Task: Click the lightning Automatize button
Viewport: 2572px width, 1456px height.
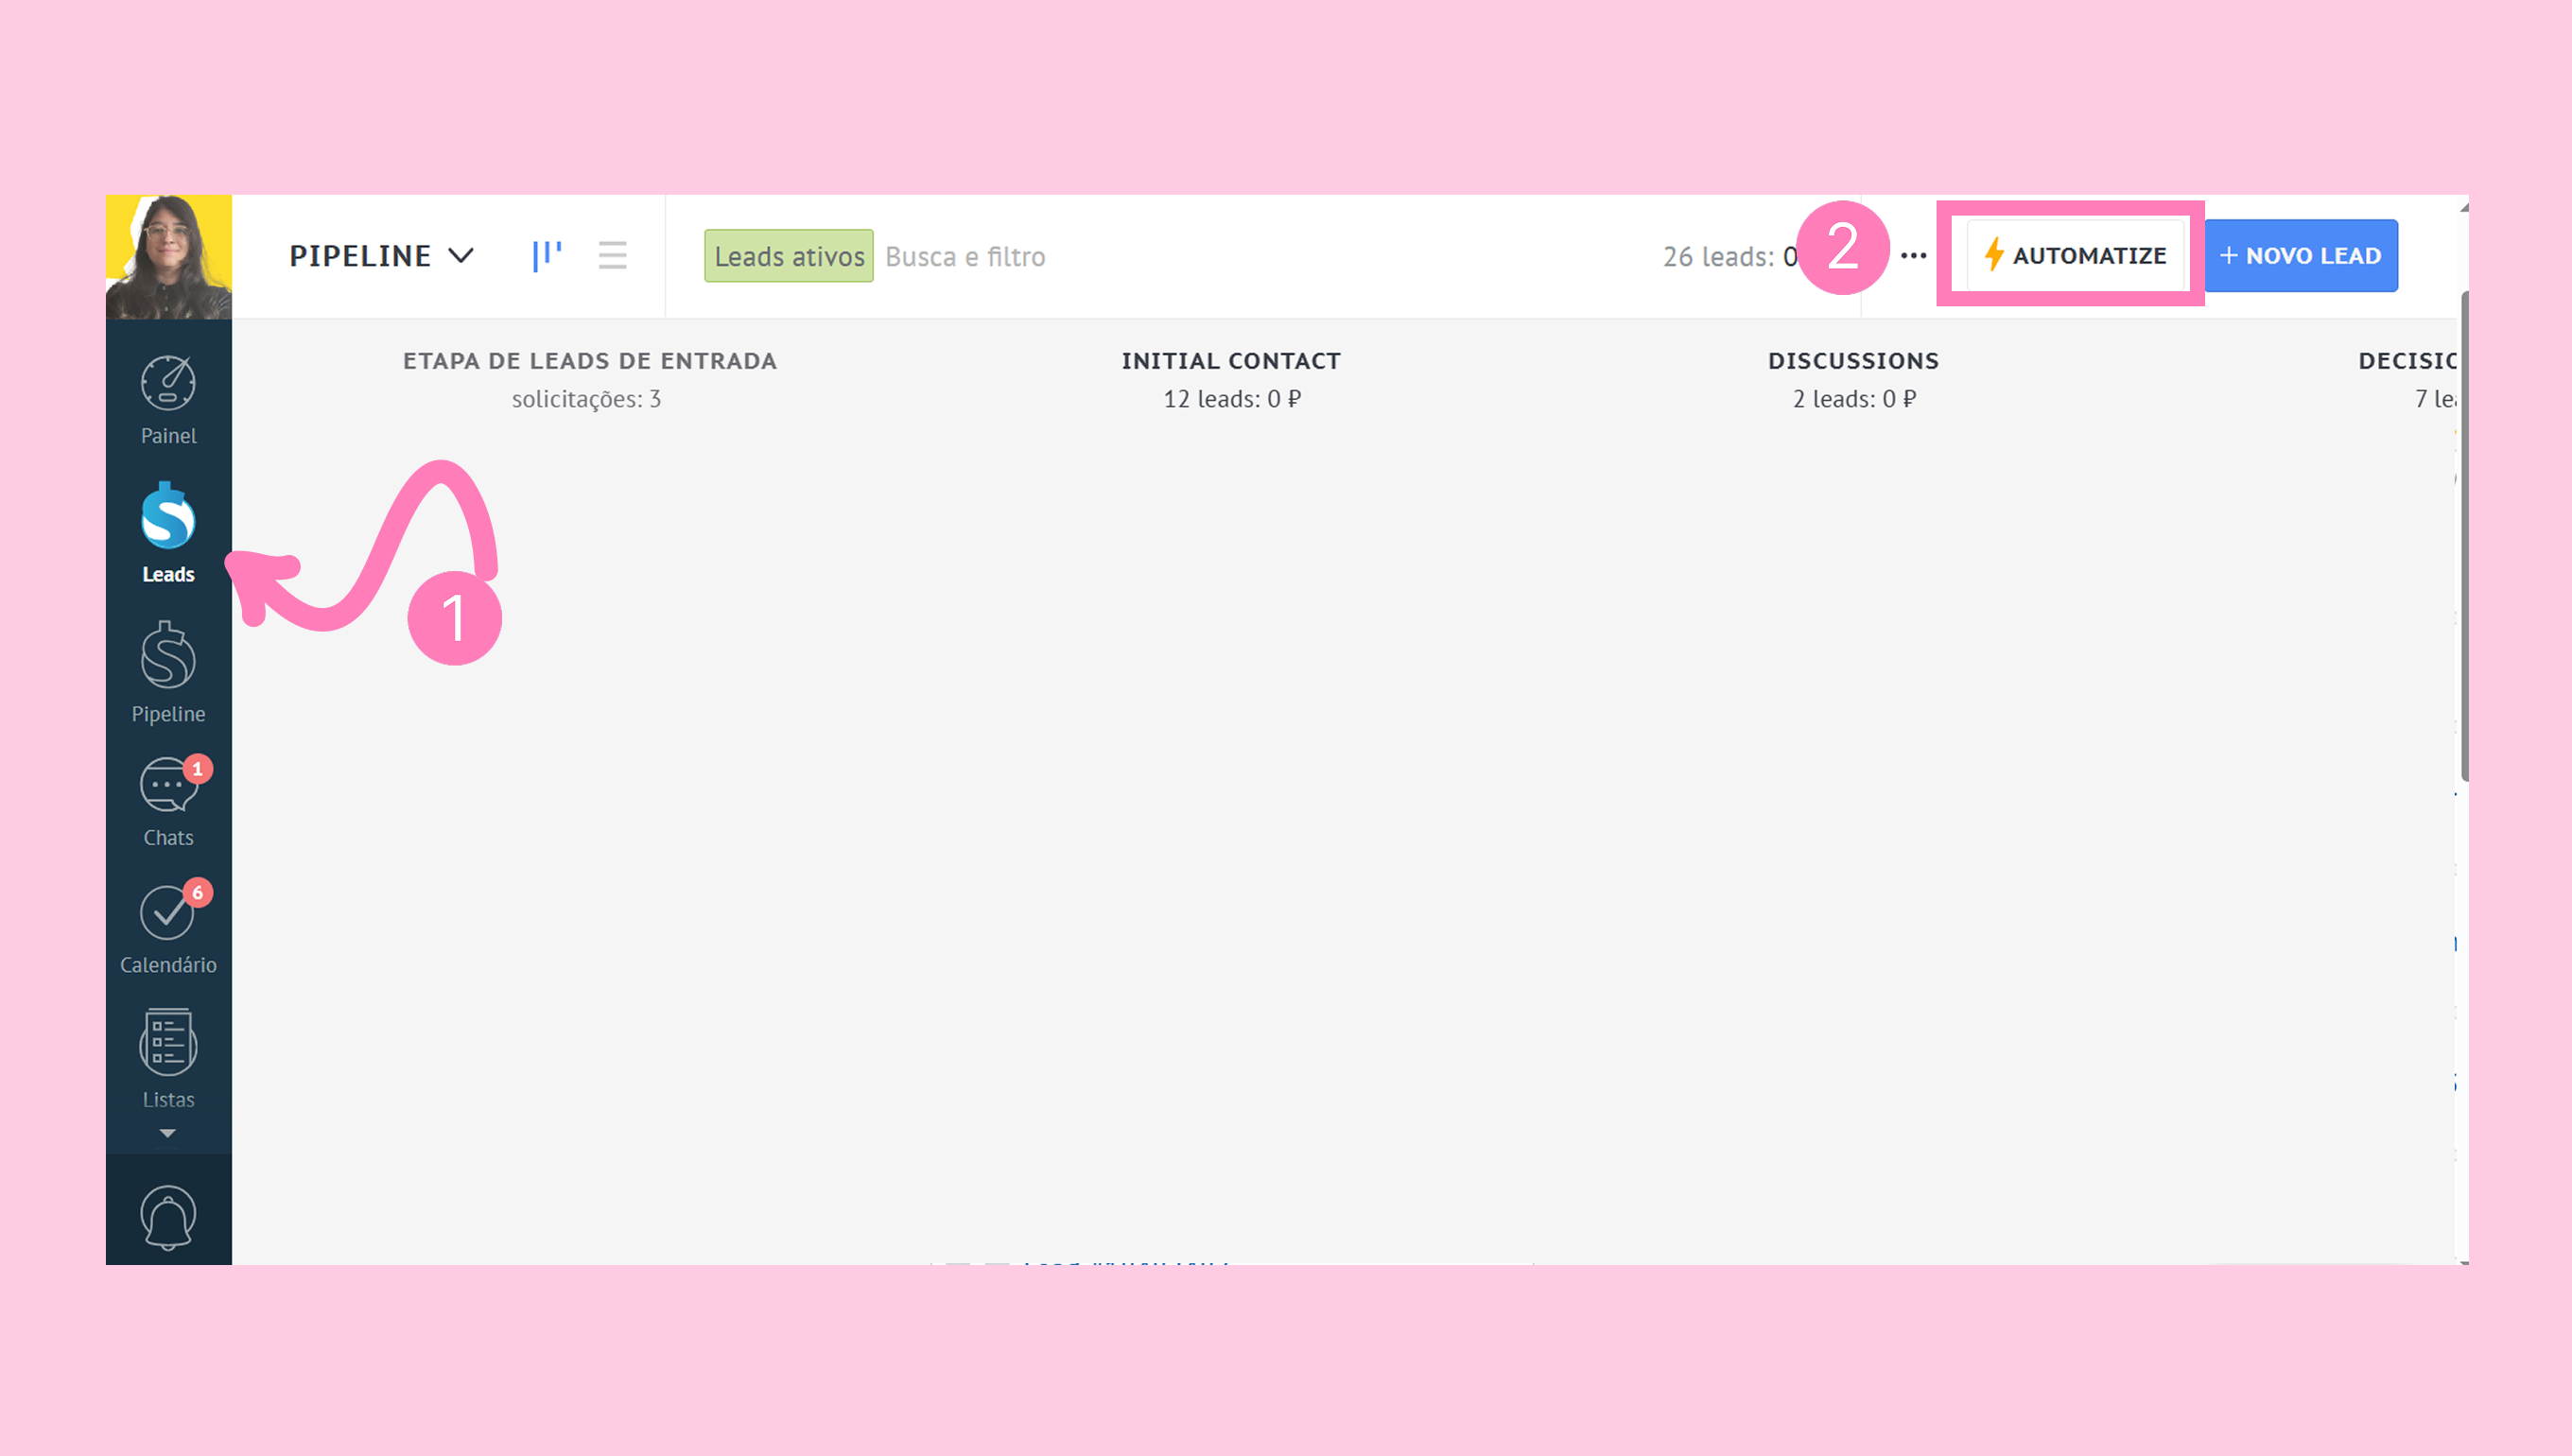Action: click(x=2075, y=255)
